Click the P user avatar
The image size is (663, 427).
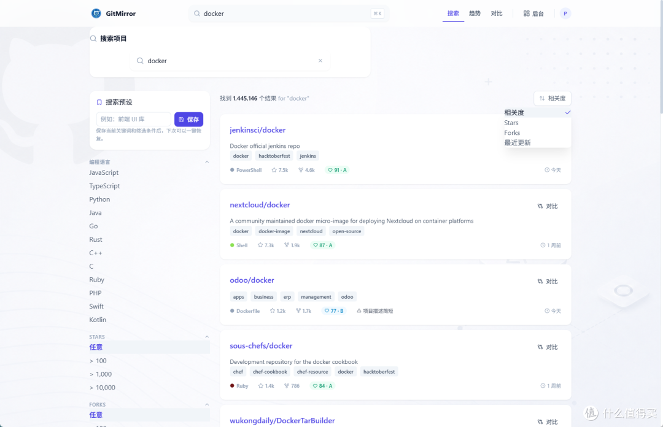click(x=565, y=13)
